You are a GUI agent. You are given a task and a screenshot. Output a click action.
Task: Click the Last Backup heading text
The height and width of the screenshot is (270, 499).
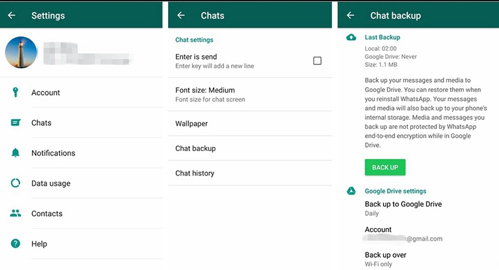coord(382,37)
